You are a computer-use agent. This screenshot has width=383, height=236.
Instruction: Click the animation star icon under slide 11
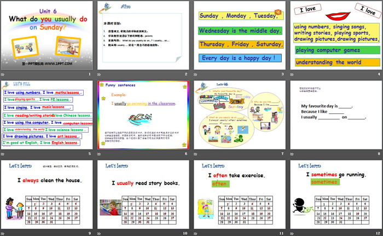tap(195, 234)
